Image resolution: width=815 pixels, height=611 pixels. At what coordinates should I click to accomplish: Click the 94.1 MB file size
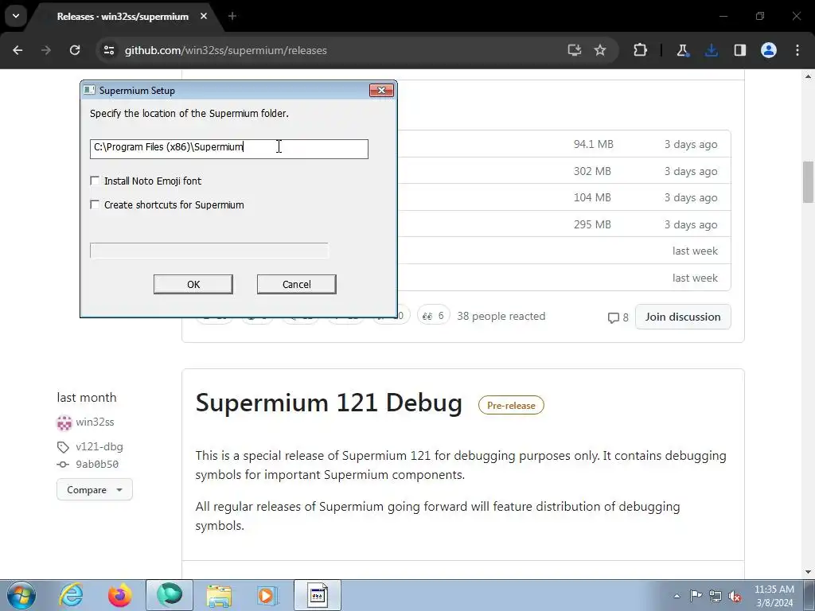[593, 144]
